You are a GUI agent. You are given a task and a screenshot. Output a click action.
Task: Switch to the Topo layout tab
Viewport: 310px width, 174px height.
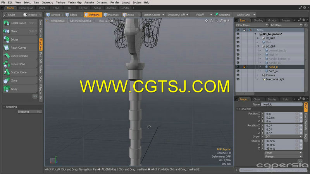coord(56,8)
